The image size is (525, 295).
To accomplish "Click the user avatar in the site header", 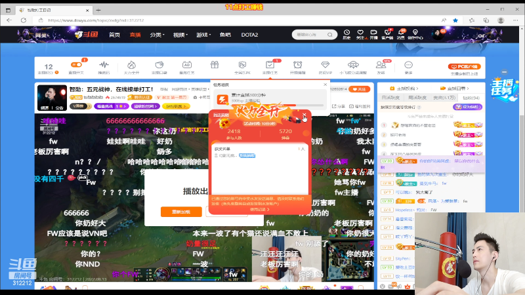I will pos(438,35).
